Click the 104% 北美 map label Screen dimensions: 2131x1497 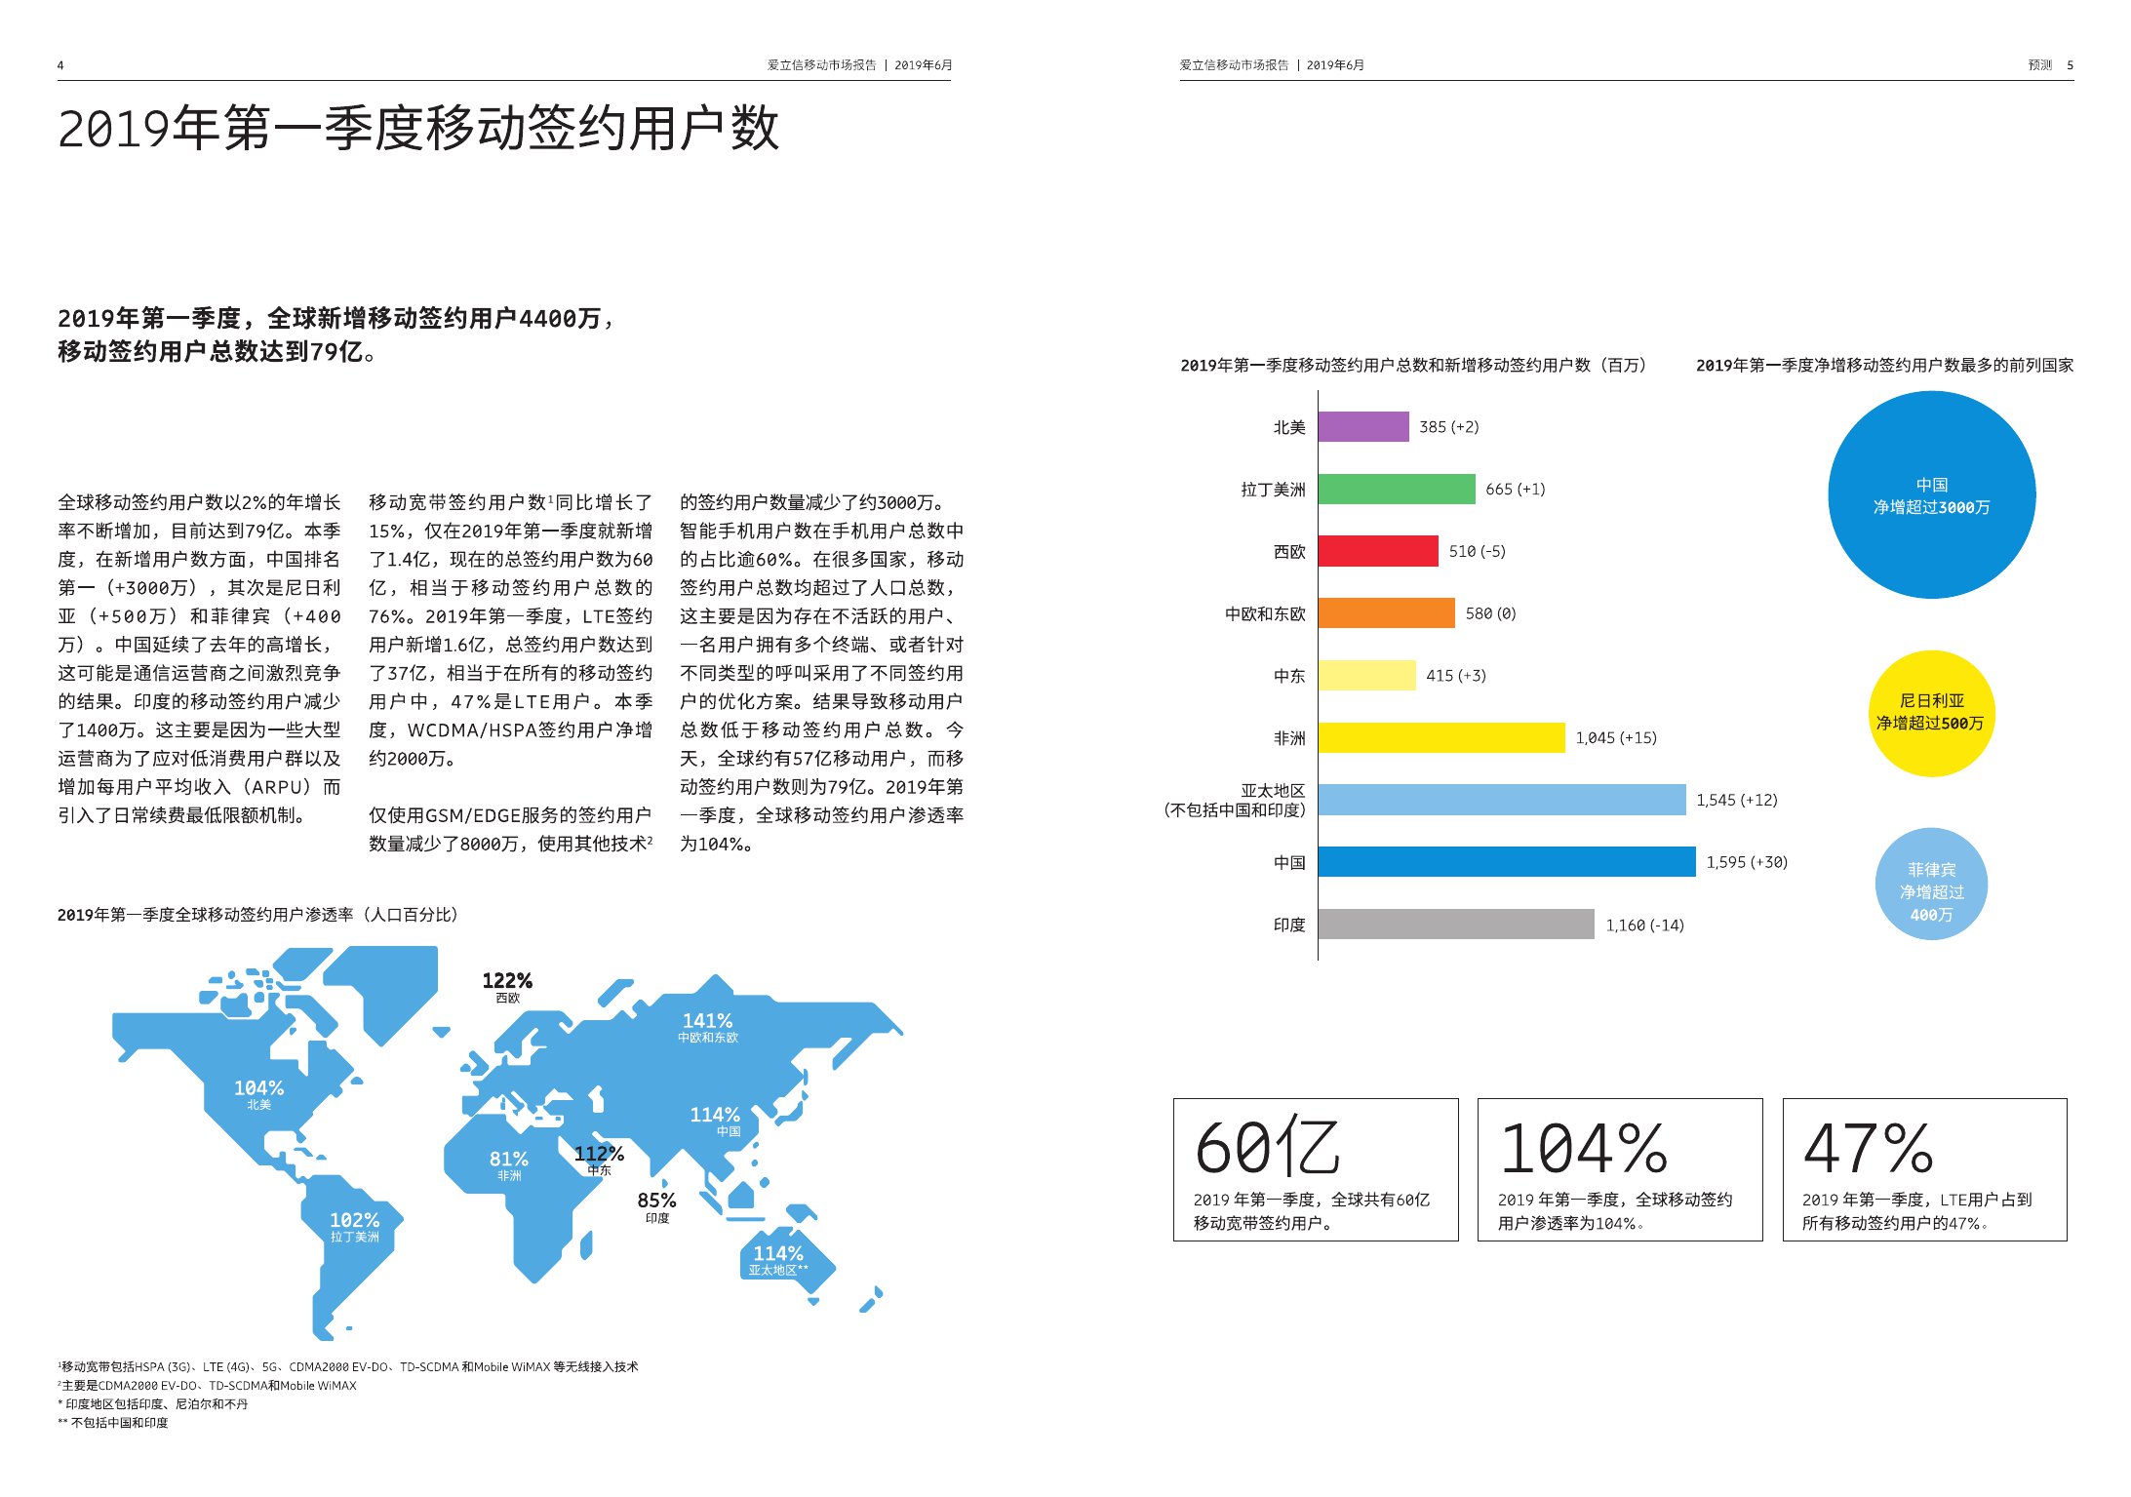(258, 1093)
